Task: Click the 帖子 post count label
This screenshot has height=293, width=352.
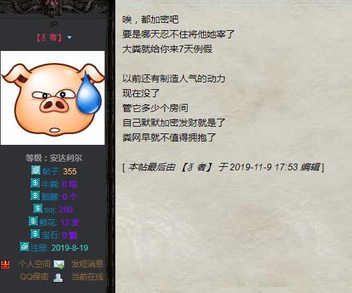Action: (x=51, y=172)
